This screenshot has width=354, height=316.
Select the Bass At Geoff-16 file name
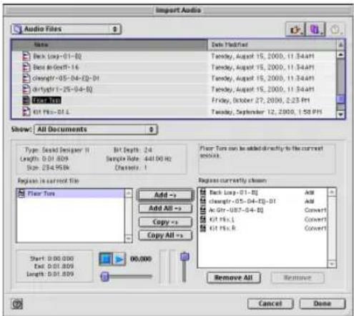point(56,67)
